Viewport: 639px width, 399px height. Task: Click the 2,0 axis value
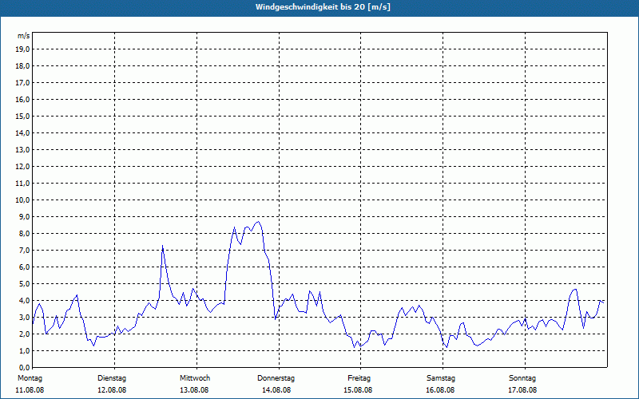[x=25, y=334]
